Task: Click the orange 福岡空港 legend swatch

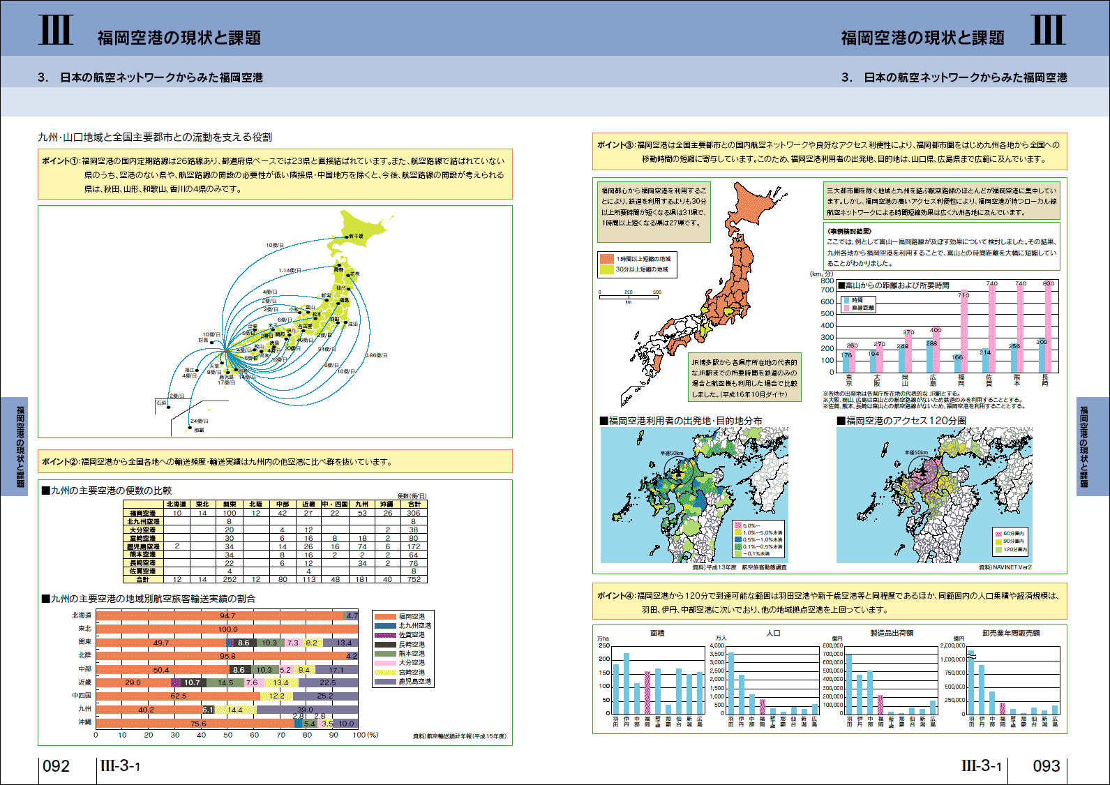Action: pyautogui.click(x=385, y=617)
